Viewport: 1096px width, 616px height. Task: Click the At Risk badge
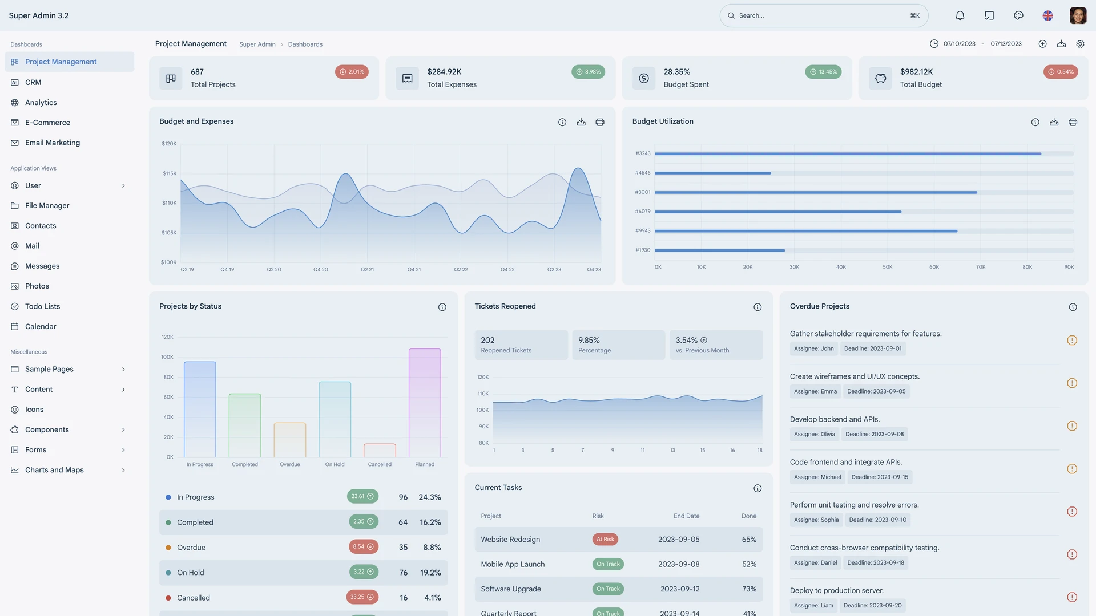click(605, 540)
